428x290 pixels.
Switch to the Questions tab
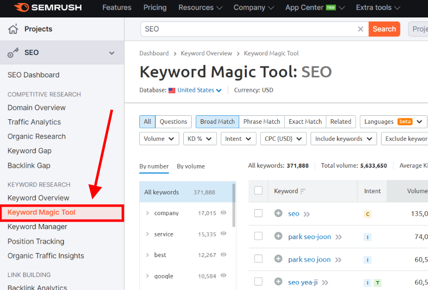point(173,122)
